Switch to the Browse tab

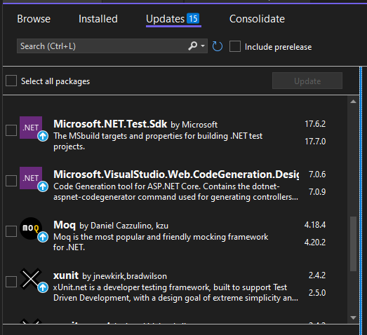[x=34, y=19]
